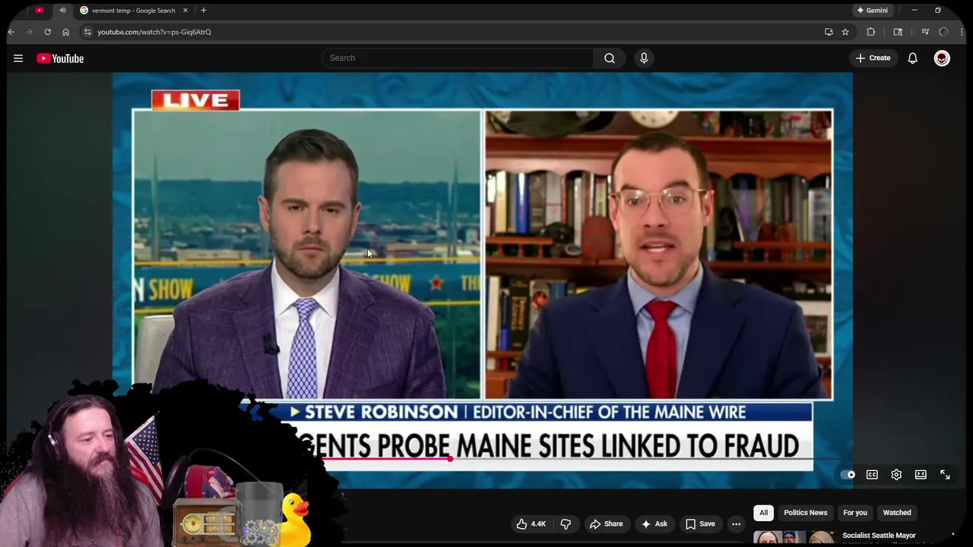This screenshot has width=973, height=547.
Task: Click the Create button
Action: [873, 58]
